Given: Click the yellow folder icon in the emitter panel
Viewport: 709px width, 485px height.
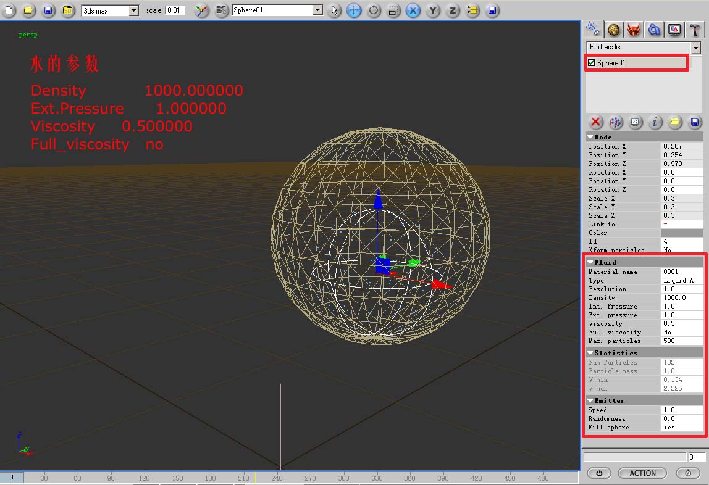Looking at the screenshot, I should (674, 122).
